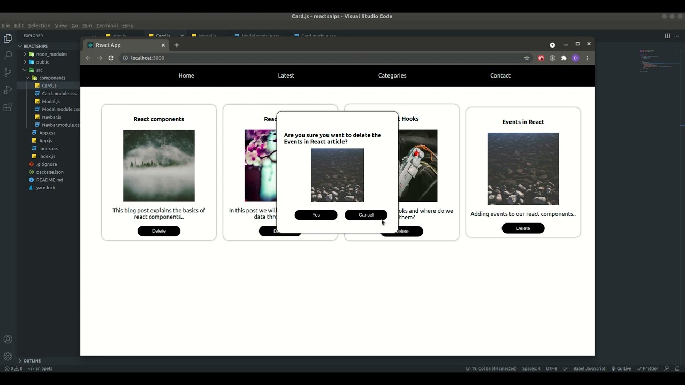Viewport: 685px width, 385px height.
Task: Open the Accounts icon in VS Code
Action: pyautogui.click(x=7, y=339)
